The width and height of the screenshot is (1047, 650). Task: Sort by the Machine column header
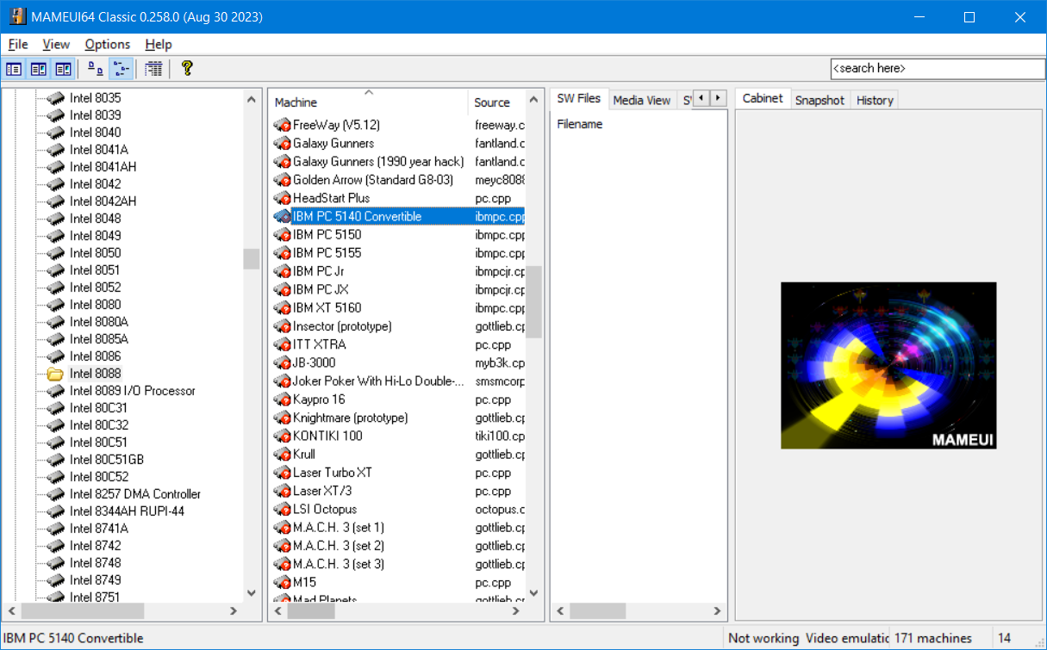(x=368, y=102)
